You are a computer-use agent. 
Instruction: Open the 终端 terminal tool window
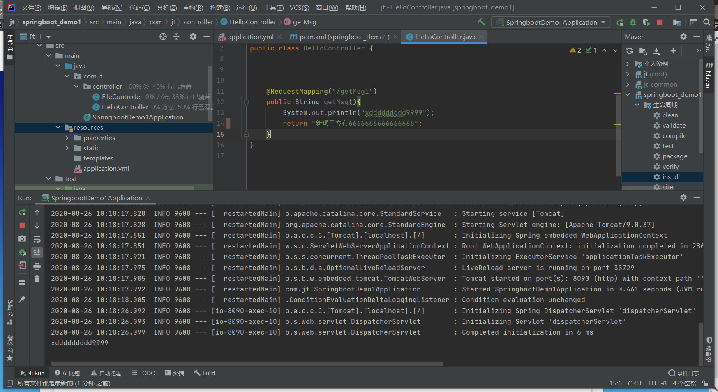(175, 373)
